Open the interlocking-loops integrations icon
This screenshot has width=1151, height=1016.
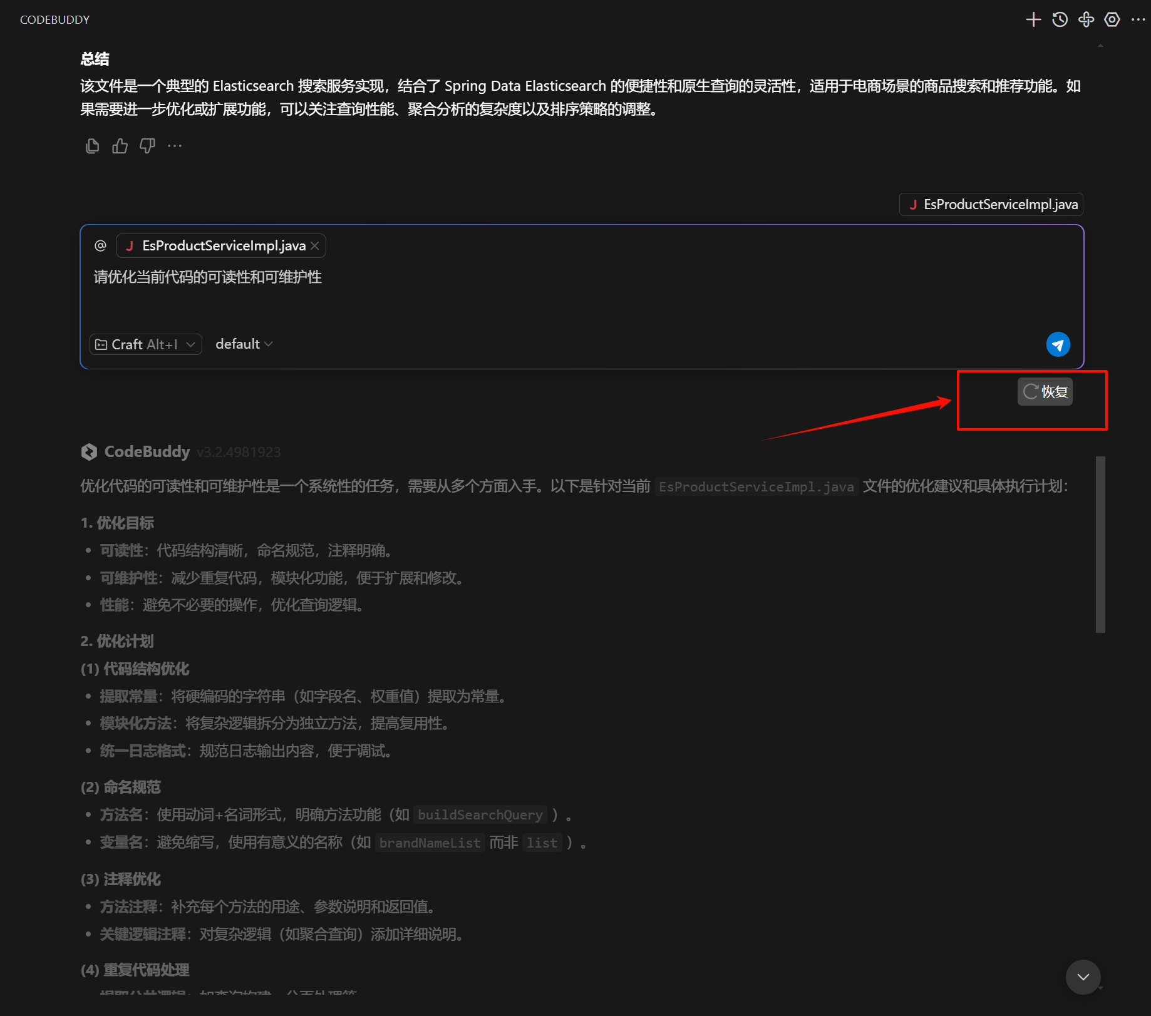pos(1086,20)
